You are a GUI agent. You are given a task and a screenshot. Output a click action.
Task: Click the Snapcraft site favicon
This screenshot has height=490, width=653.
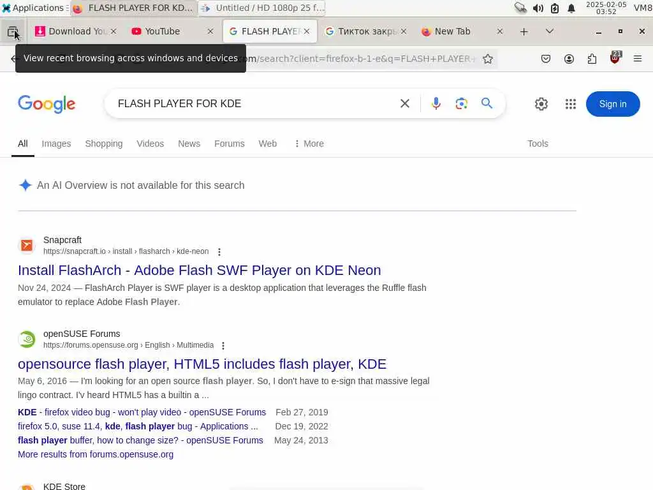27,246
